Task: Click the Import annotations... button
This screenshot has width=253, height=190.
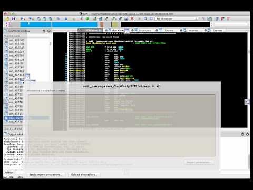Action: (199, 162)
